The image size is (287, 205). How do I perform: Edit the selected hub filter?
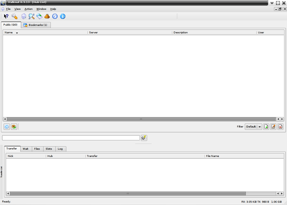[x=273, y=127]
